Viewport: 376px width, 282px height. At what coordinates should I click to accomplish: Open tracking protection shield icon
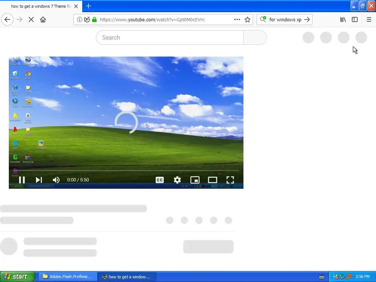(x=87, y=20)
